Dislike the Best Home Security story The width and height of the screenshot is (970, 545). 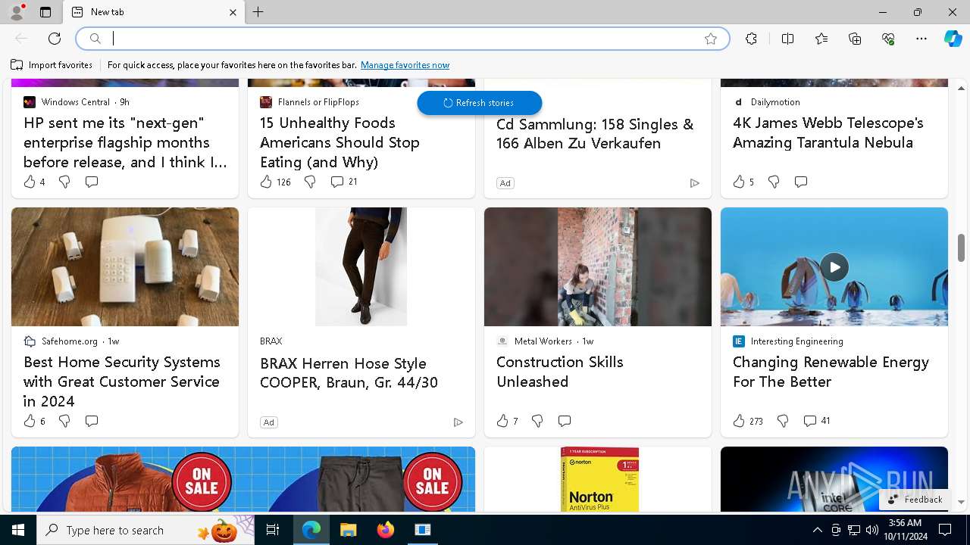coord(64,421)
